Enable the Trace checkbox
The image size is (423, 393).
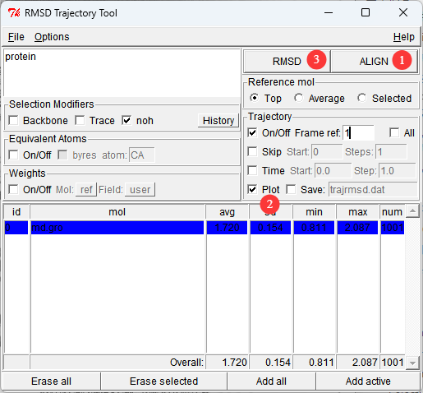[80, 120]
